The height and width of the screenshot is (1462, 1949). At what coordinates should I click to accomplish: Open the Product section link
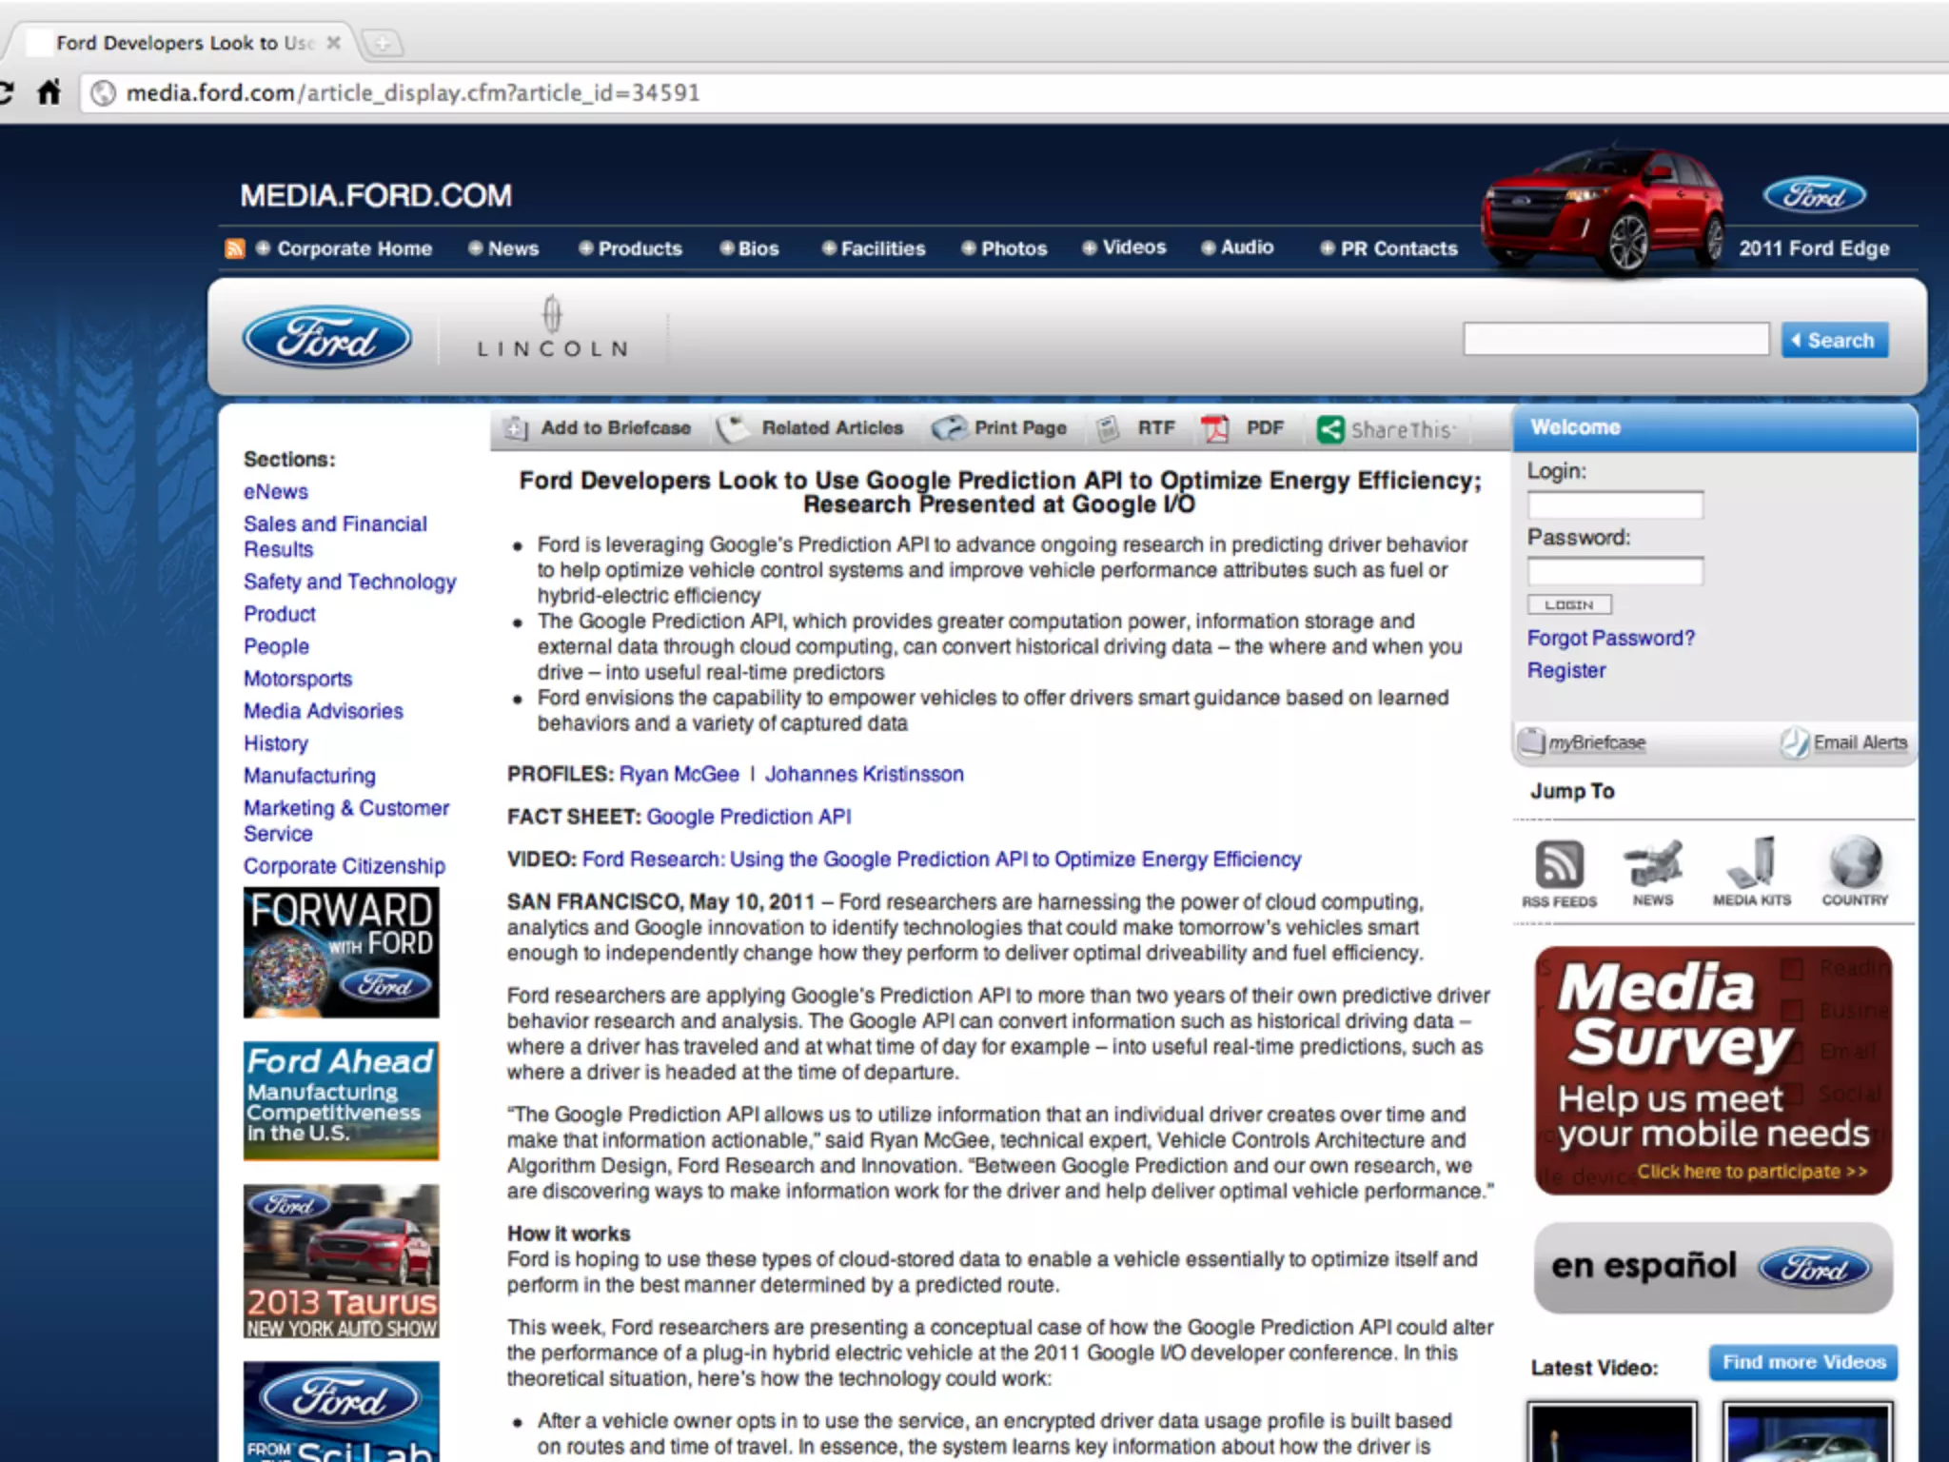coord(280,614)
